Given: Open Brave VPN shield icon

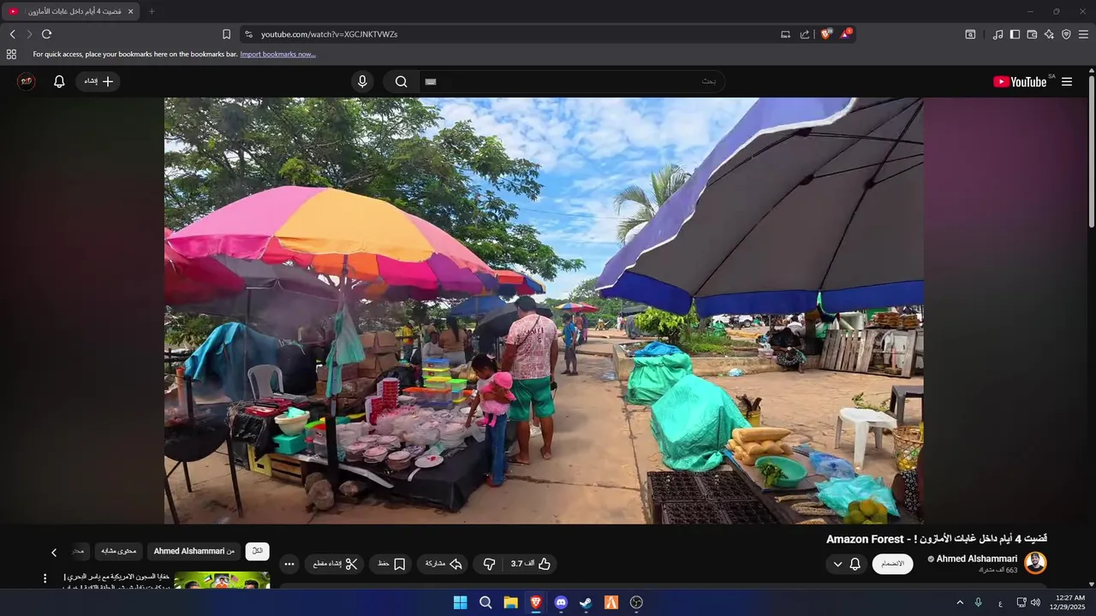Looking at the screenshot, I should 1066,34.
